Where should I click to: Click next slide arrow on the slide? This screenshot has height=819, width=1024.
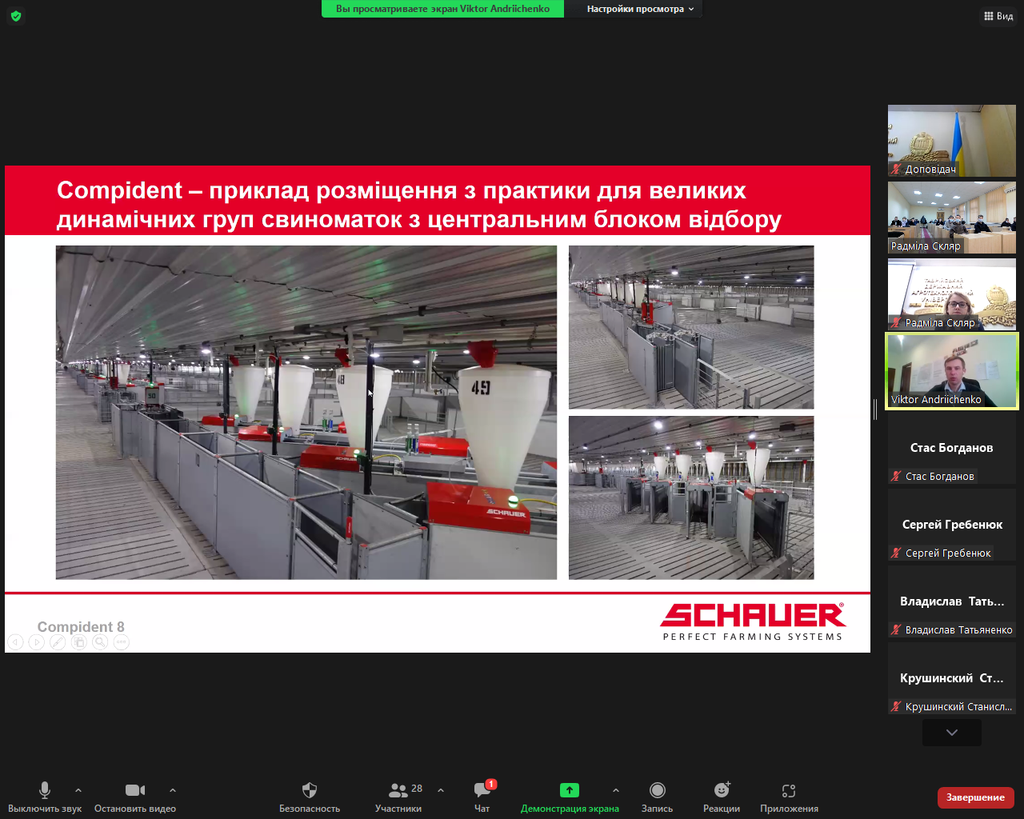[36, 642]
